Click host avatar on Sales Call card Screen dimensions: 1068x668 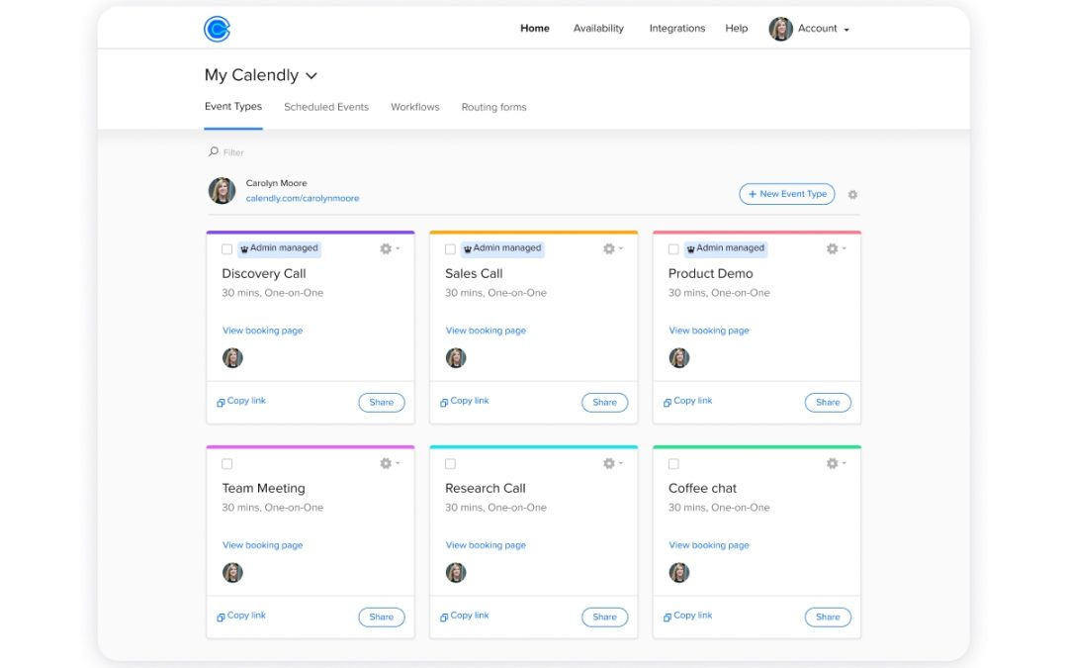tap(456, 358)
